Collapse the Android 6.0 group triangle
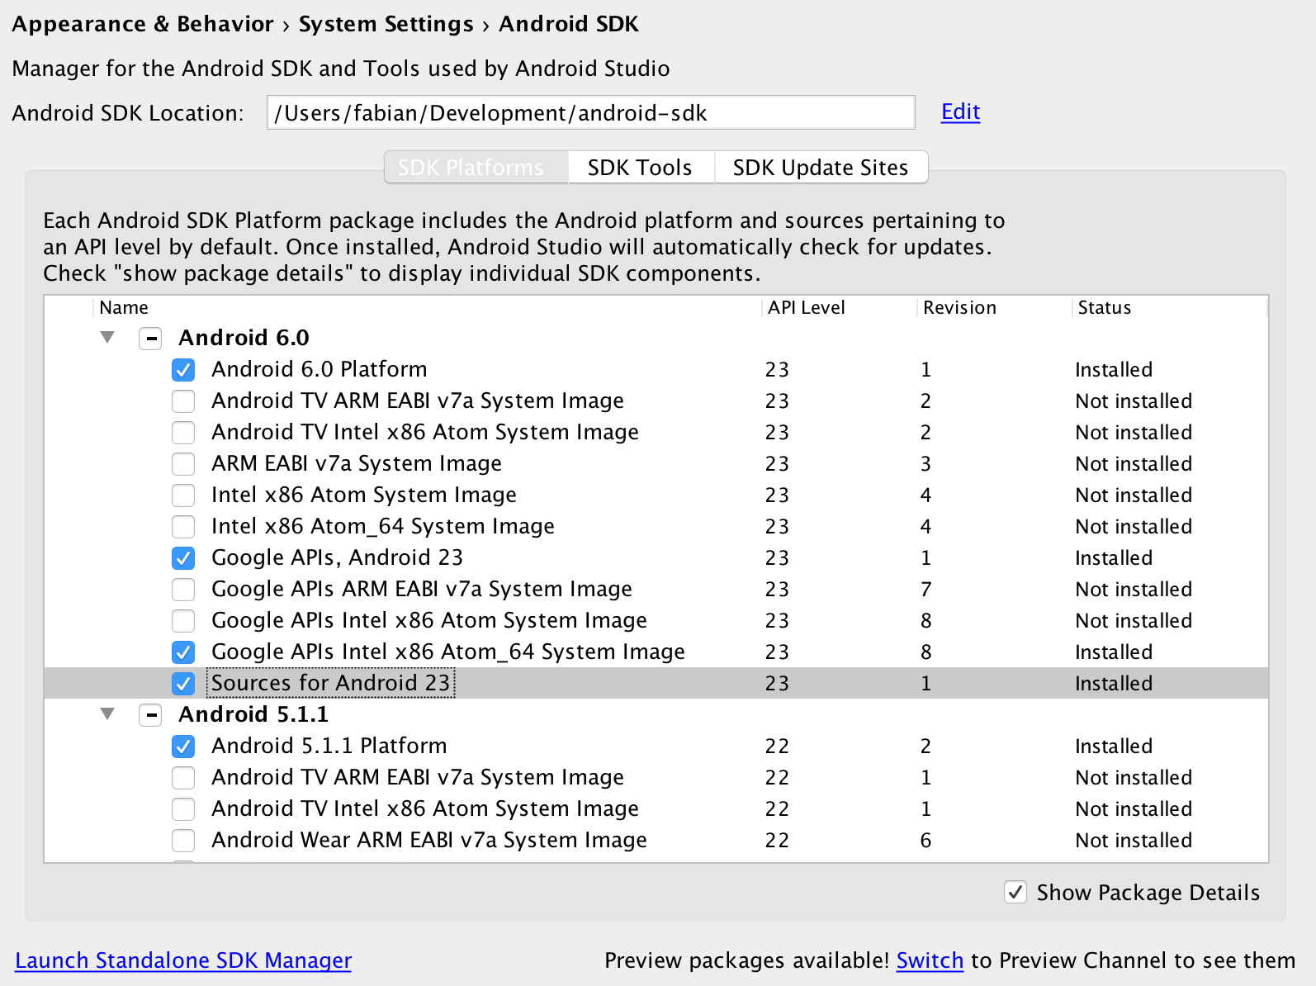The width and height of the screenshot is (1316, 986). 107,337
